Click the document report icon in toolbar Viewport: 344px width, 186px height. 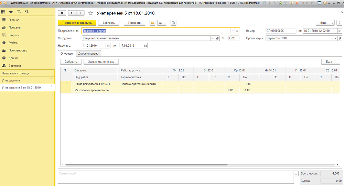point(174,23)
